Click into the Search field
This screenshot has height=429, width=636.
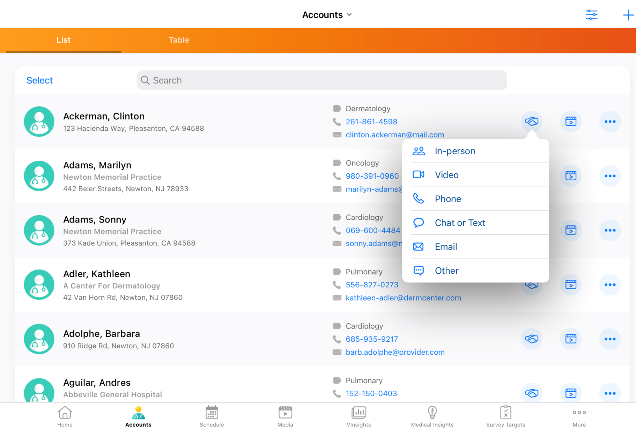(x=321, y=81)
